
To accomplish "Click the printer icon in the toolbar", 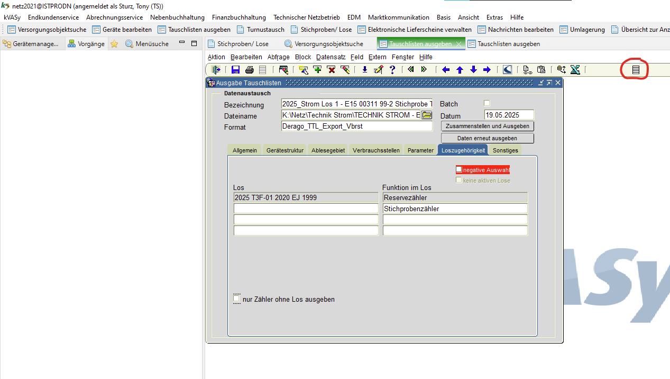I will click(249, 69).
